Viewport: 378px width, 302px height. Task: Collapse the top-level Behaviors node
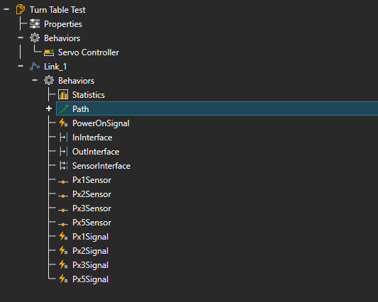(21, 38)
